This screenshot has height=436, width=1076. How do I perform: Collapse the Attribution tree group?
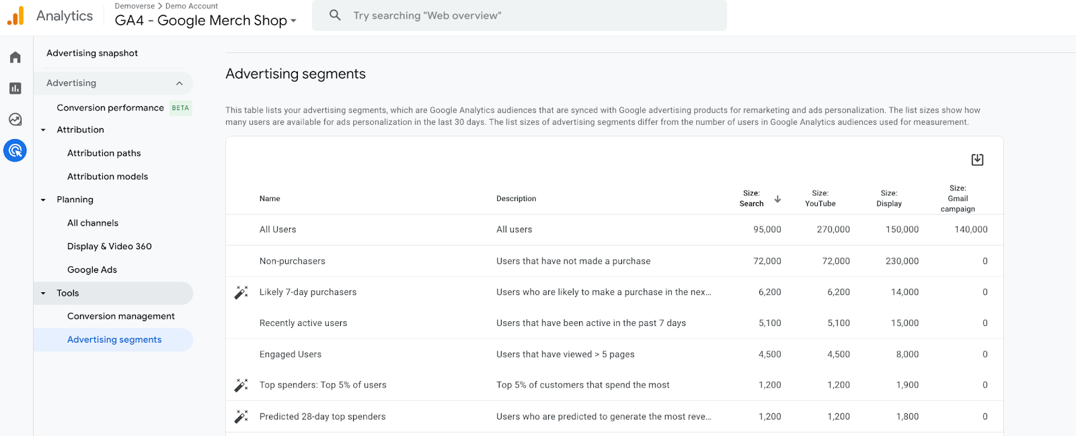click(44, 130)
